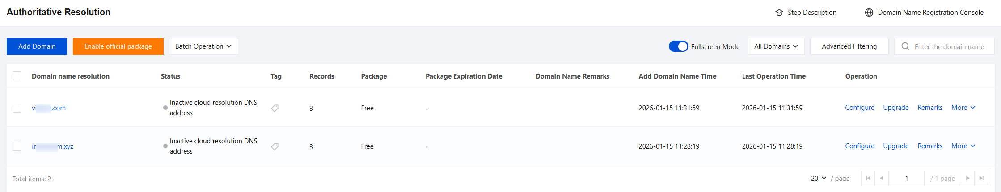Image resolution: width=1001 pixels, height=192 pixels.
Task: Go to the previous page arrow
Action: click(x=882, y=178)
